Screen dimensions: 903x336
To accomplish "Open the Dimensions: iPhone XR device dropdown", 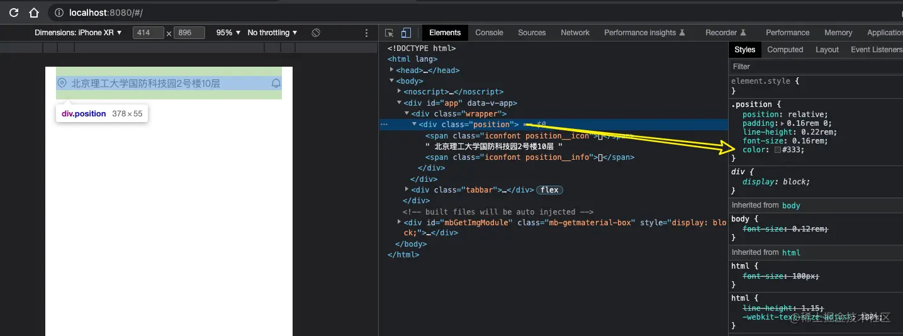I will 79,33.
